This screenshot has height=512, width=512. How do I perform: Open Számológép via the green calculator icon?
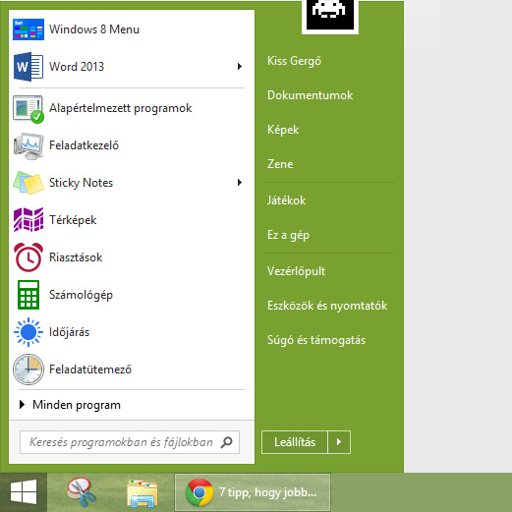click(28, 295)
